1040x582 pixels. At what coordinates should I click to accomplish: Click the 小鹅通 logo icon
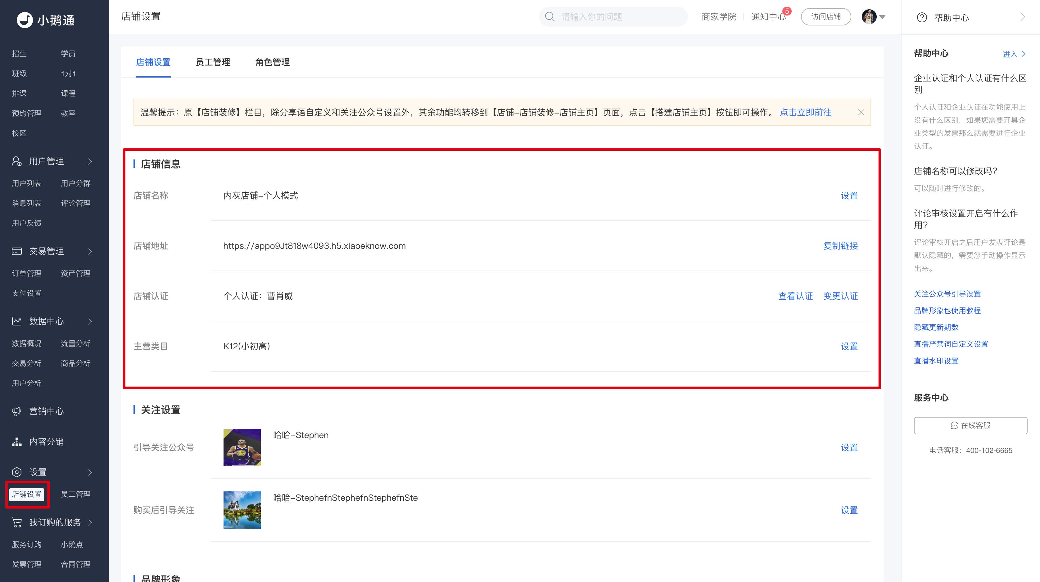(25, 20)
